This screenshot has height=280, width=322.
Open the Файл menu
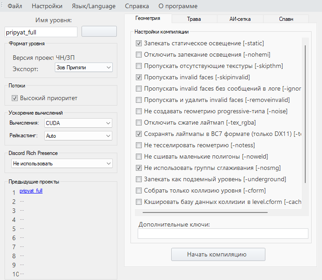tap(15, 6)
